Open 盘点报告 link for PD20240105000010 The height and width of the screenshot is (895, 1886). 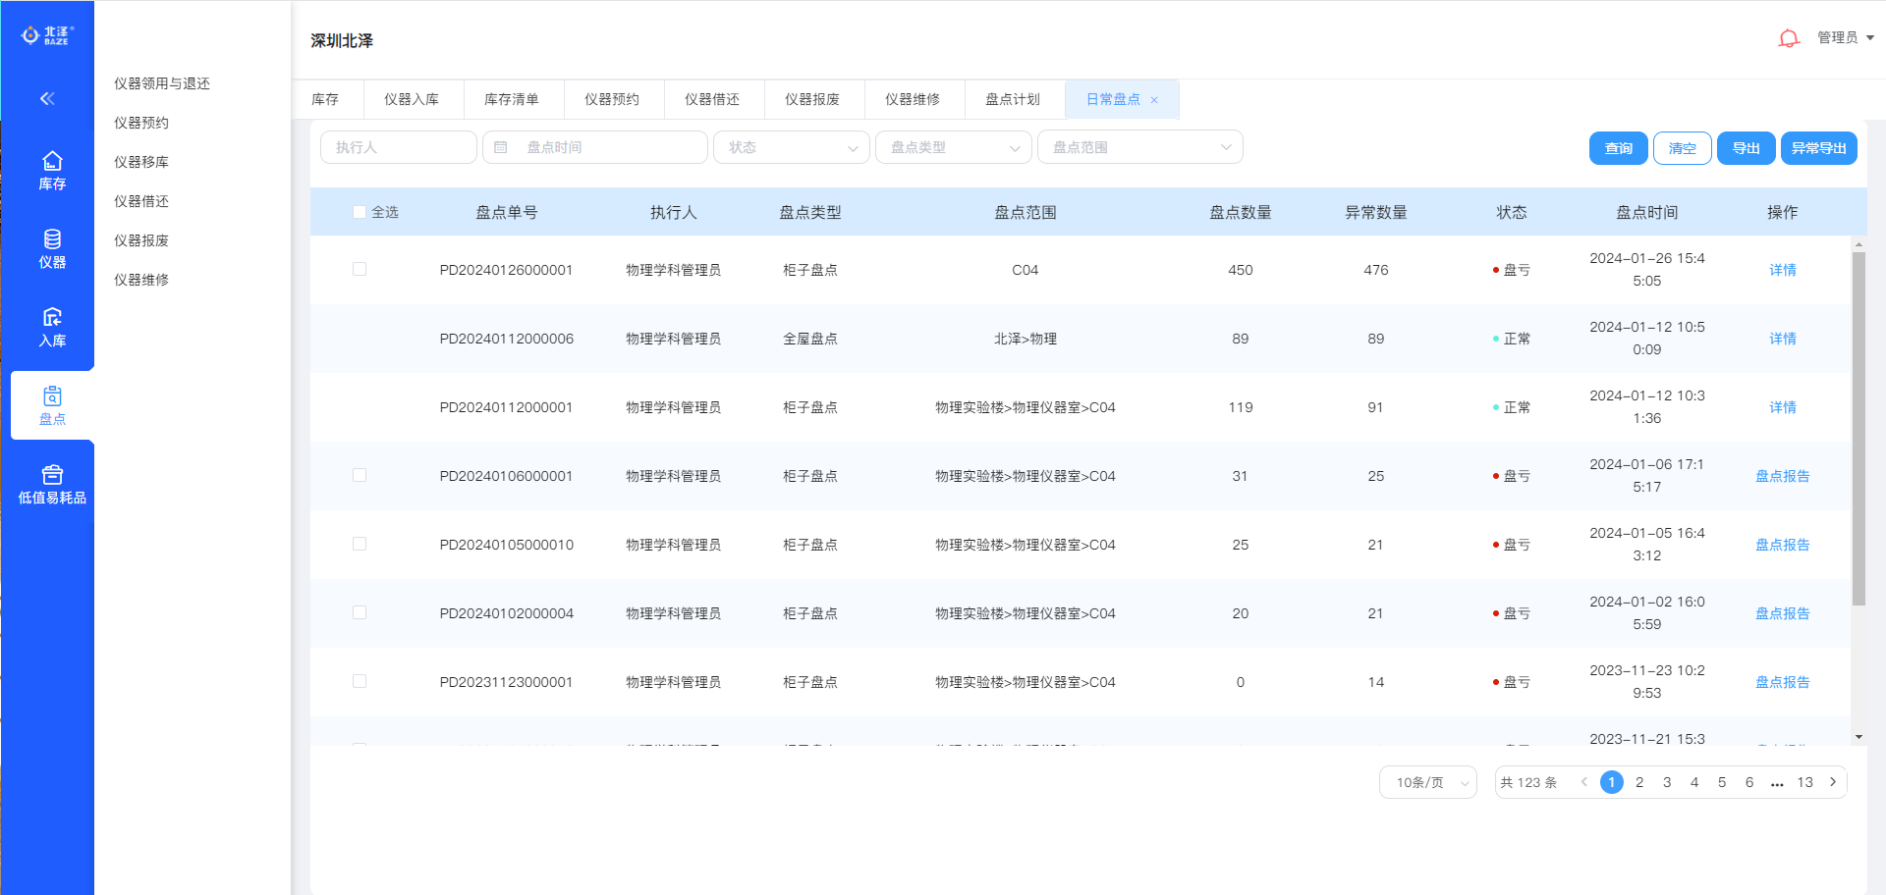pyautogui.click(x=1782, y=545)
